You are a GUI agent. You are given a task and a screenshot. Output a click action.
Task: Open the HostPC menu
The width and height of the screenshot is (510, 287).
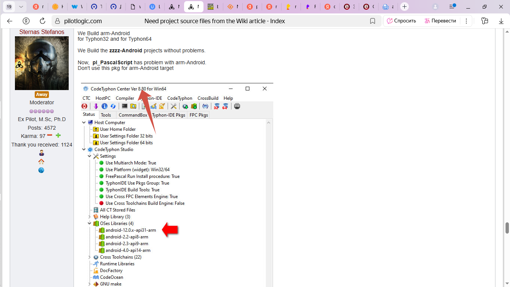[x=103, y=98]
